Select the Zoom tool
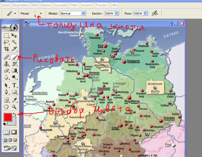 tap(14, 107)
